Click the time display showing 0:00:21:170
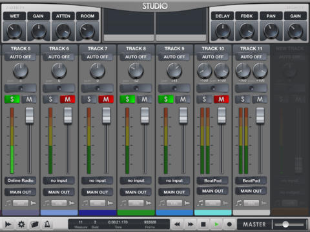Image resolution: width=310 pixels, height=232 pixels. pos(118,222)
